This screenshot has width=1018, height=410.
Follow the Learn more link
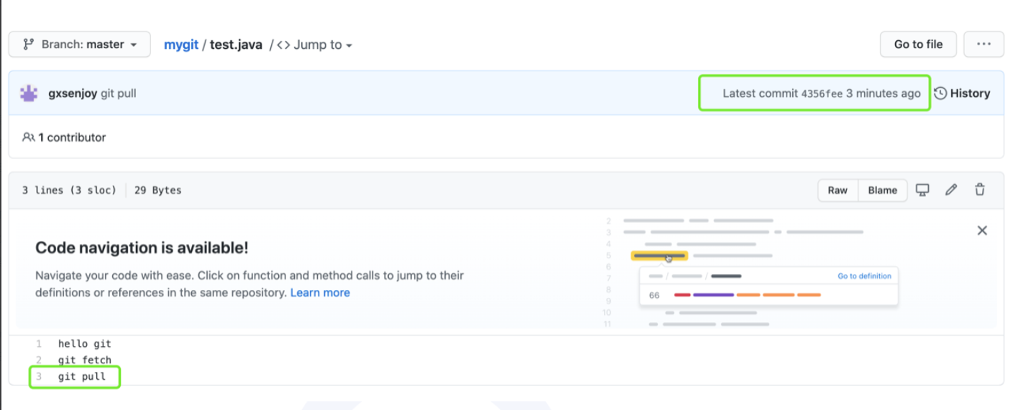(320, 293)
